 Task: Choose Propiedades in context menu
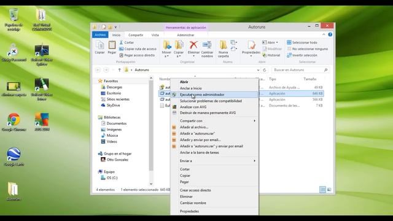click(x=214, y=211)
